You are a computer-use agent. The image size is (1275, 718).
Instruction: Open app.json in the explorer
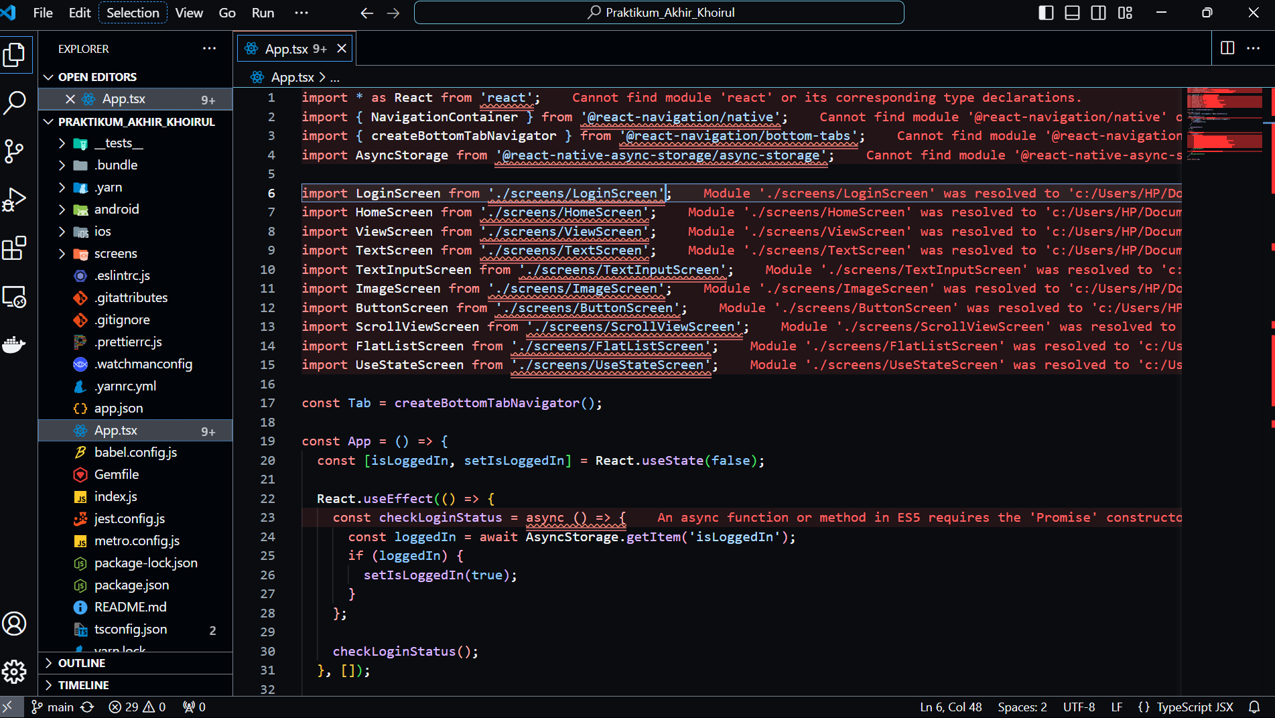tap(135, 409)
